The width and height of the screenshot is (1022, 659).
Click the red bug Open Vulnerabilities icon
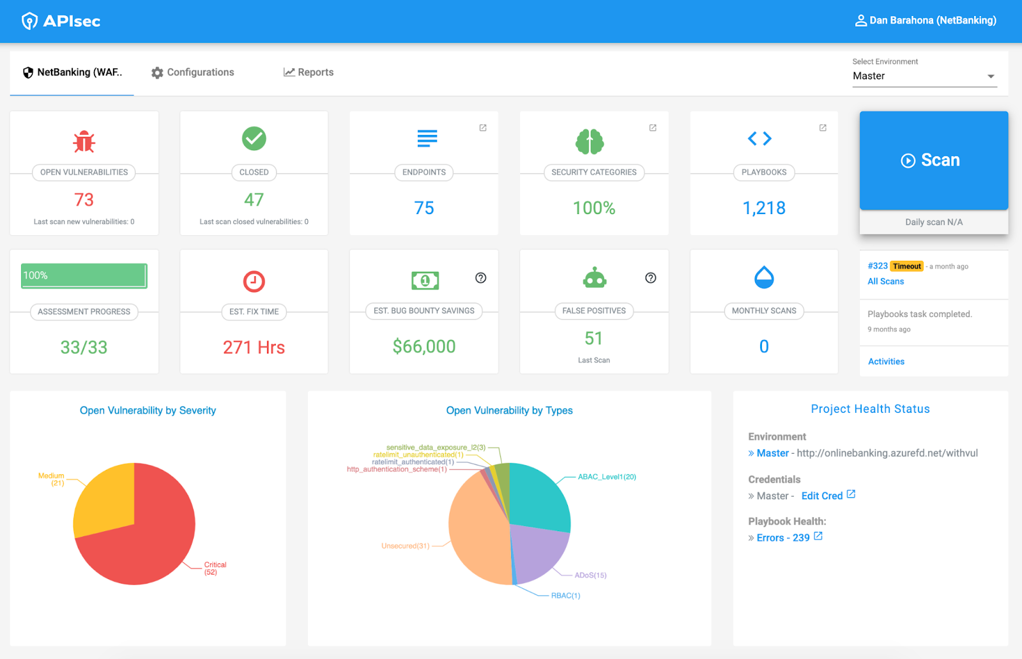point(84,142)
